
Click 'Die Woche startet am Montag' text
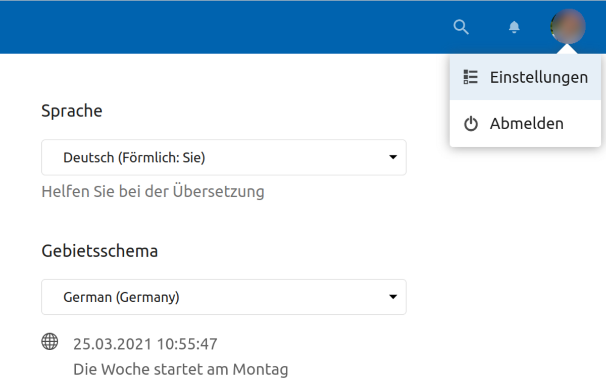tap(180, 369)
